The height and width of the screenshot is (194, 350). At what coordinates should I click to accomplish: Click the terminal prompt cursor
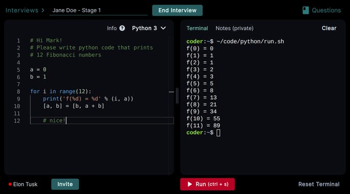click(218, 133)
